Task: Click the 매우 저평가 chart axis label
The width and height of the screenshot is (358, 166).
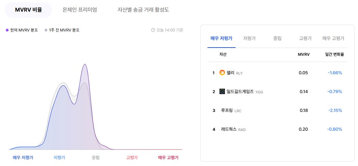Action: [x=23, y=157]
